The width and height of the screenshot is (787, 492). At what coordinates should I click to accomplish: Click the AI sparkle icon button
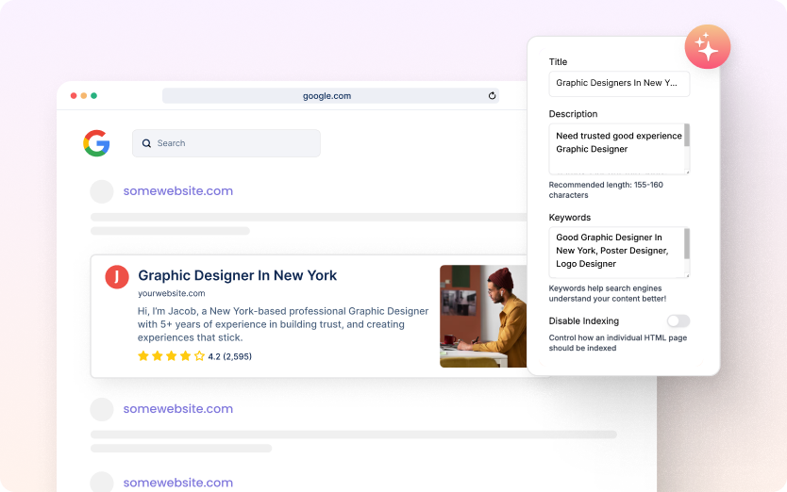click(707, 46)
